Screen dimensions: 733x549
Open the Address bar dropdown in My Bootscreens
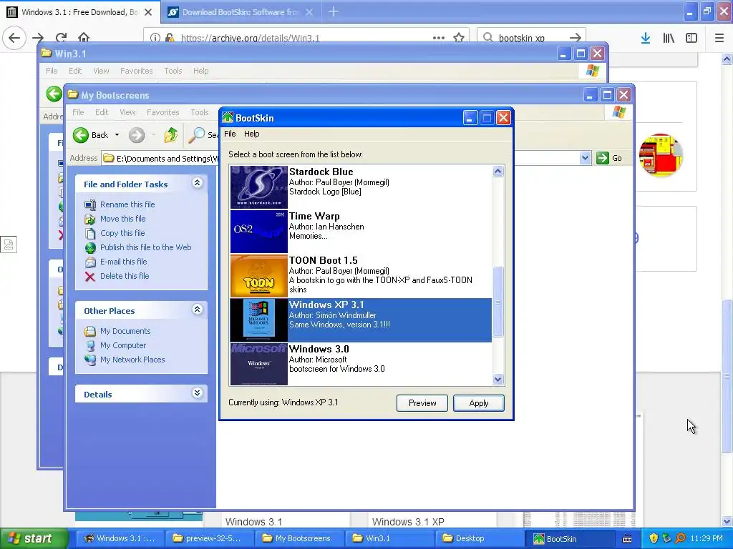(585, 158)
